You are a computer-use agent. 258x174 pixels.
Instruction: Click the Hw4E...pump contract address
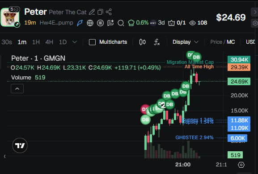[56, 23]
